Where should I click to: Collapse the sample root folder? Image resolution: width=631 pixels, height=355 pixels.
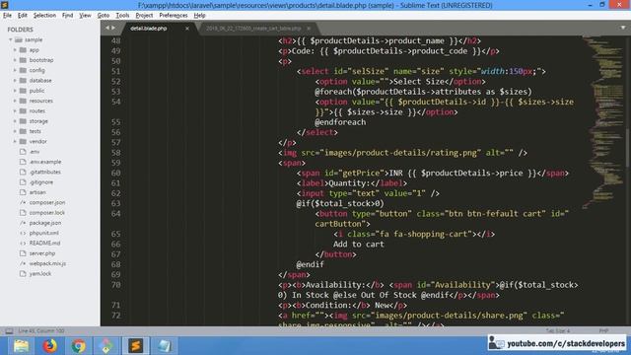pos(11,39)
